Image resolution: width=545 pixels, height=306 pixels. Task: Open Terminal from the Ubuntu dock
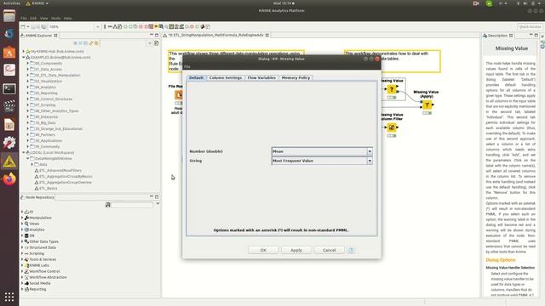click(9, 88)
